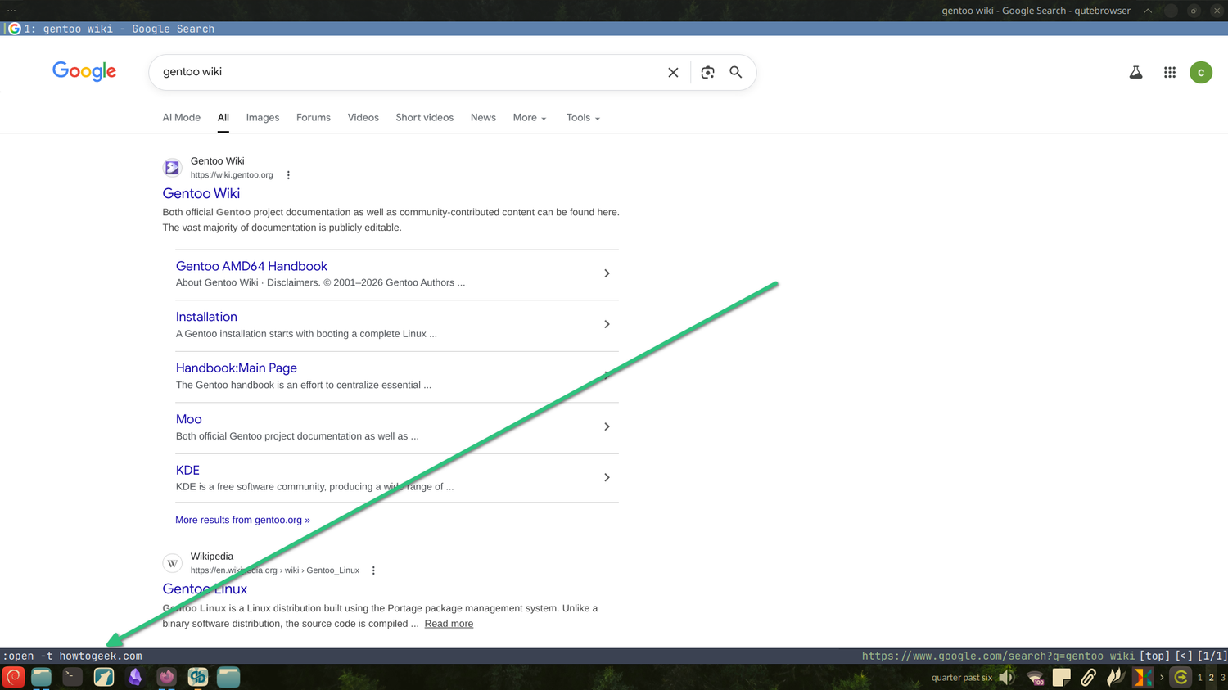Click the 'quarter past six' clock
The height and width of the screenshot is (690, 1228).
point(962,678)
